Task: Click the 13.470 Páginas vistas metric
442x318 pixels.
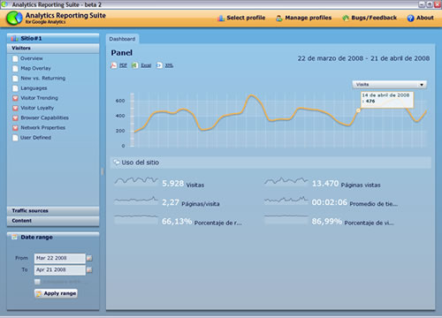Action: coord(346,184)
